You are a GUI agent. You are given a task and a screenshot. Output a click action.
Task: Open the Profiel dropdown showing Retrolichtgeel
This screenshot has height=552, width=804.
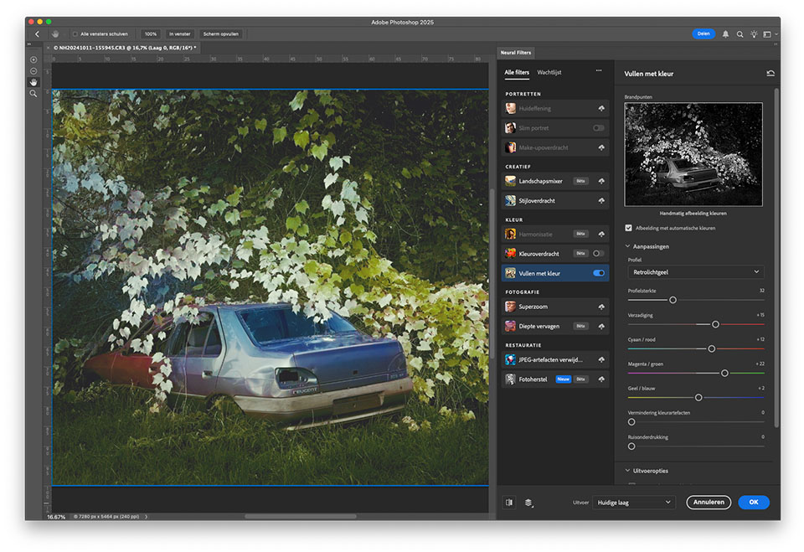(x=696, y=272)
